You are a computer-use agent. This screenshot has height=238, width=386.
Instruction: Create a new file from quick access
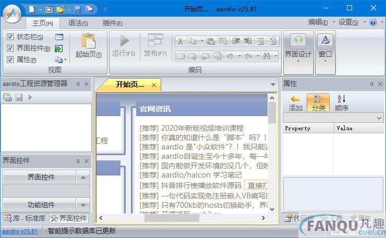pos(32,9)
